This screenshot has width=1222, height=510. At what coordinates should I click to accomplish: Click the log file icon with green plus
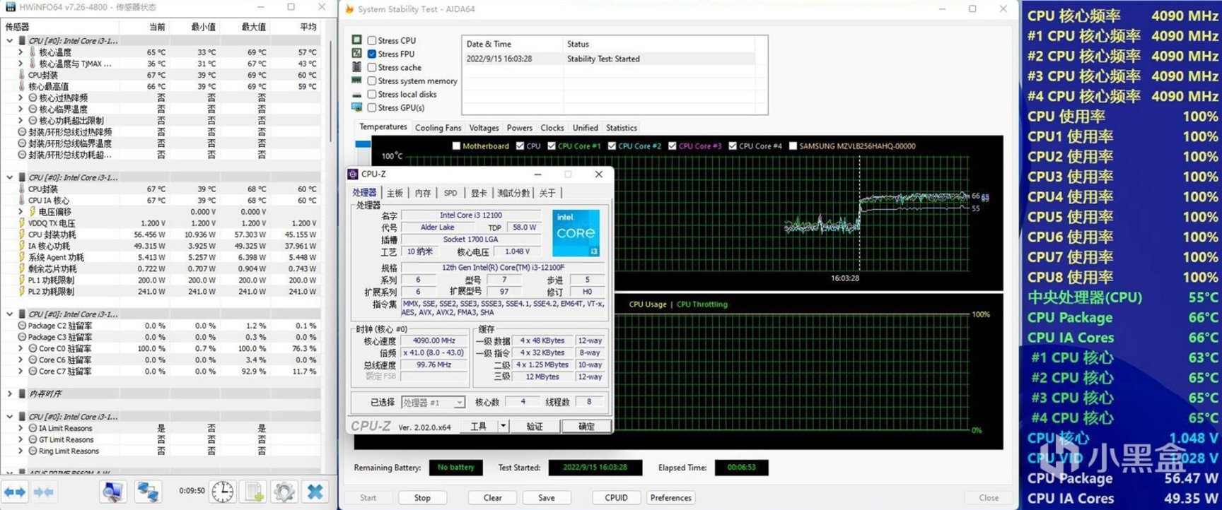point(254,491)
